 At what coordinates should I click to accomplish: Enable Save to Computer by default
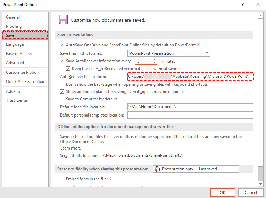pyautogui.click(x=62, y=99)
